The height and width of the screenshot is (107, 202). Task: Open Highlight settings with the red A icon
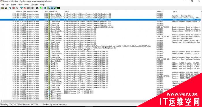(x=25, y=8)
